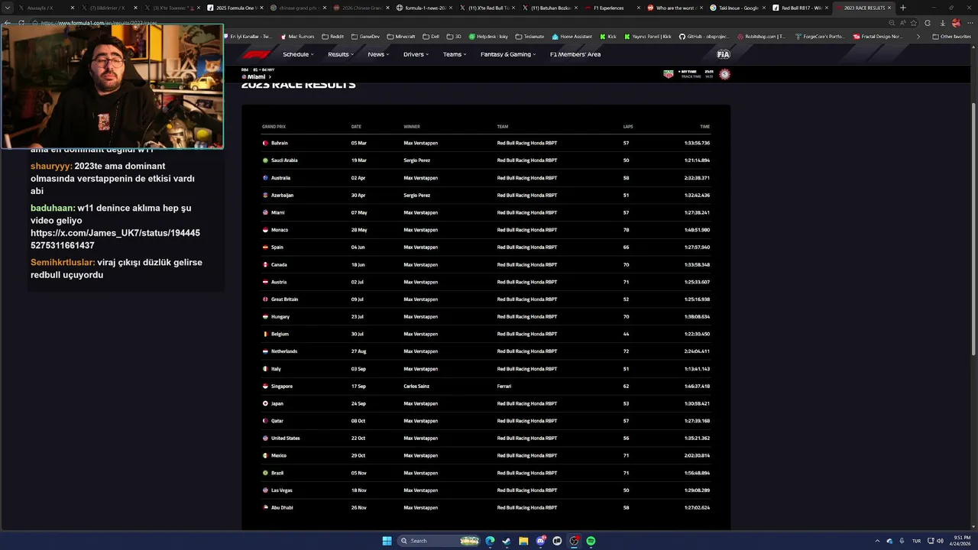
Task: Click the browser address bar
Action: point(458,23)
